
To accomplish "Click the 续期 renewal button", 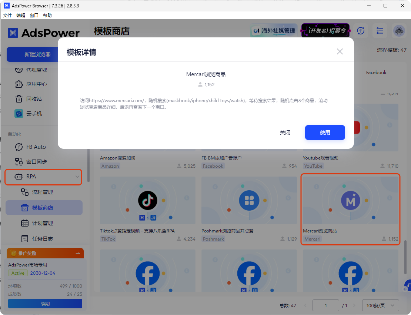I will click(x=45, y=304).
